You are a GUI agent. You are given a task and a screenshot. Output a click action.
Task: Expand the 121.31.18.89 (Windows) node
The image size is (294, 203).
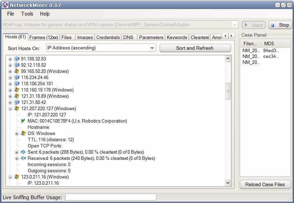(x=10, y=96)
